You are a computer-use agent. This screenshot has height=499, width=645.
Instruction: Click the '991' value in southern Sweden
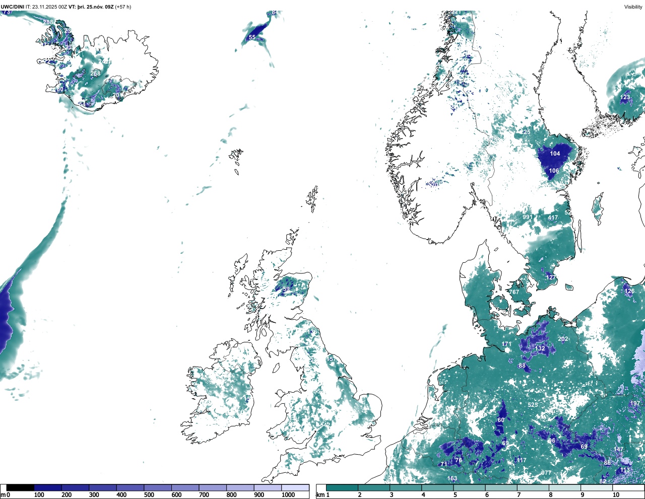point(527,218)
